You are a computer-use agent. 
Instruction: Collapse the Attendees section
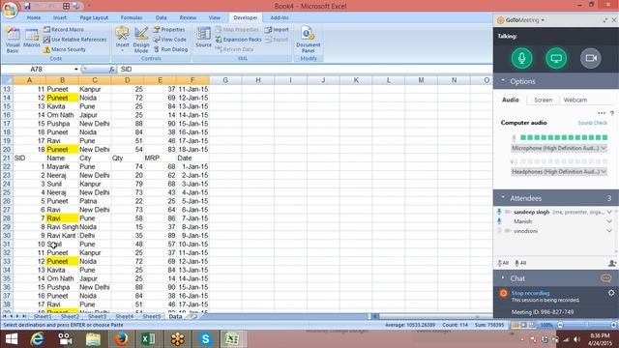[x=503, y=197]
